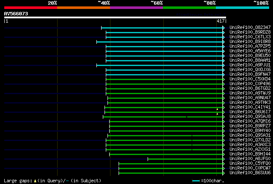Select the UniRef100_C0P496 entry

click(250, 83)
